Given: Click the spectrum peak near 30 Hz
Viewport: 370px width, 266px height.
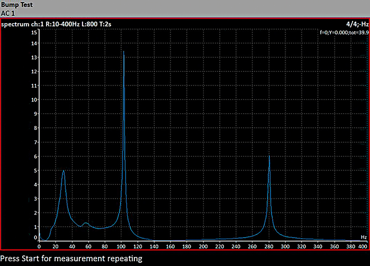Looking at the screenshot, I should pos(63,170).
